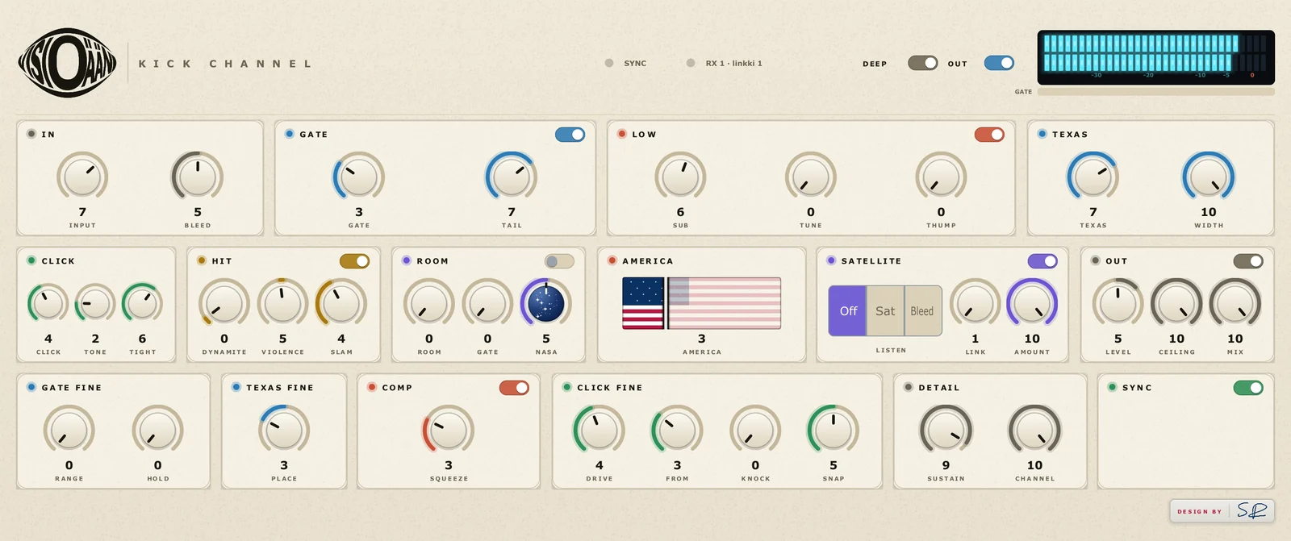Click the LEVEL knob

[x=1118, y=304]
